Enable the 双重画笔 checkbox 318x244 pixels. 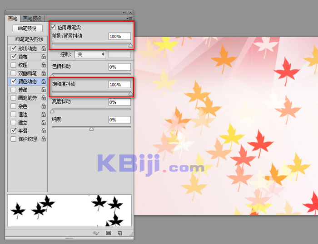[13, 73]
